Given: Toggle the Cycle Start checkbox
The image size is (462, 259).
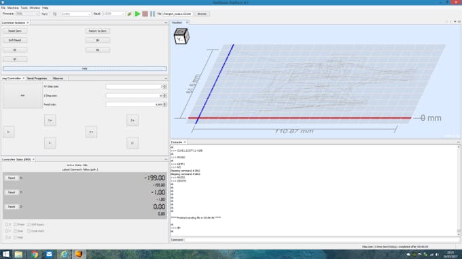Looking at the screenshot, I should [29, 231].
